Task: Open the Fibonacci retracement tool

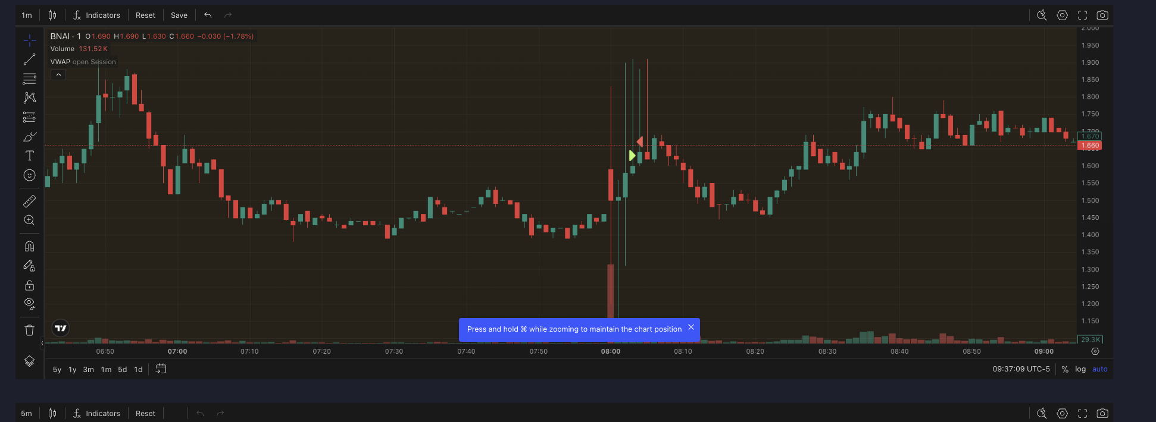Action: click(29, 78)
